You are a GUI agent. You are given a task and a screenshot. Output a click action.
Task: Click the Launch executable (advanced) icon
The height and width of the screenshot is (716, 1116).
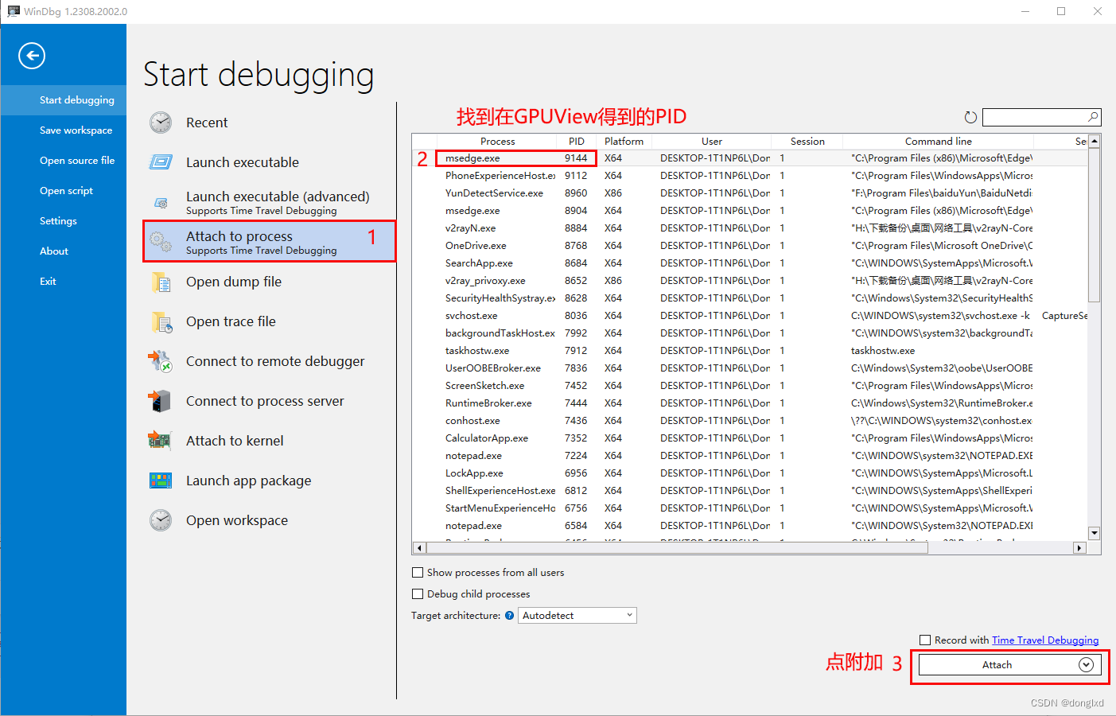[161, 202]
